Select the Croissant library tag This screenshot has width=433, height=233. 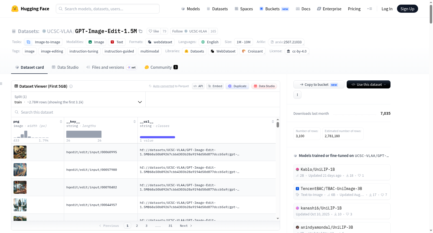coord(252,51)
